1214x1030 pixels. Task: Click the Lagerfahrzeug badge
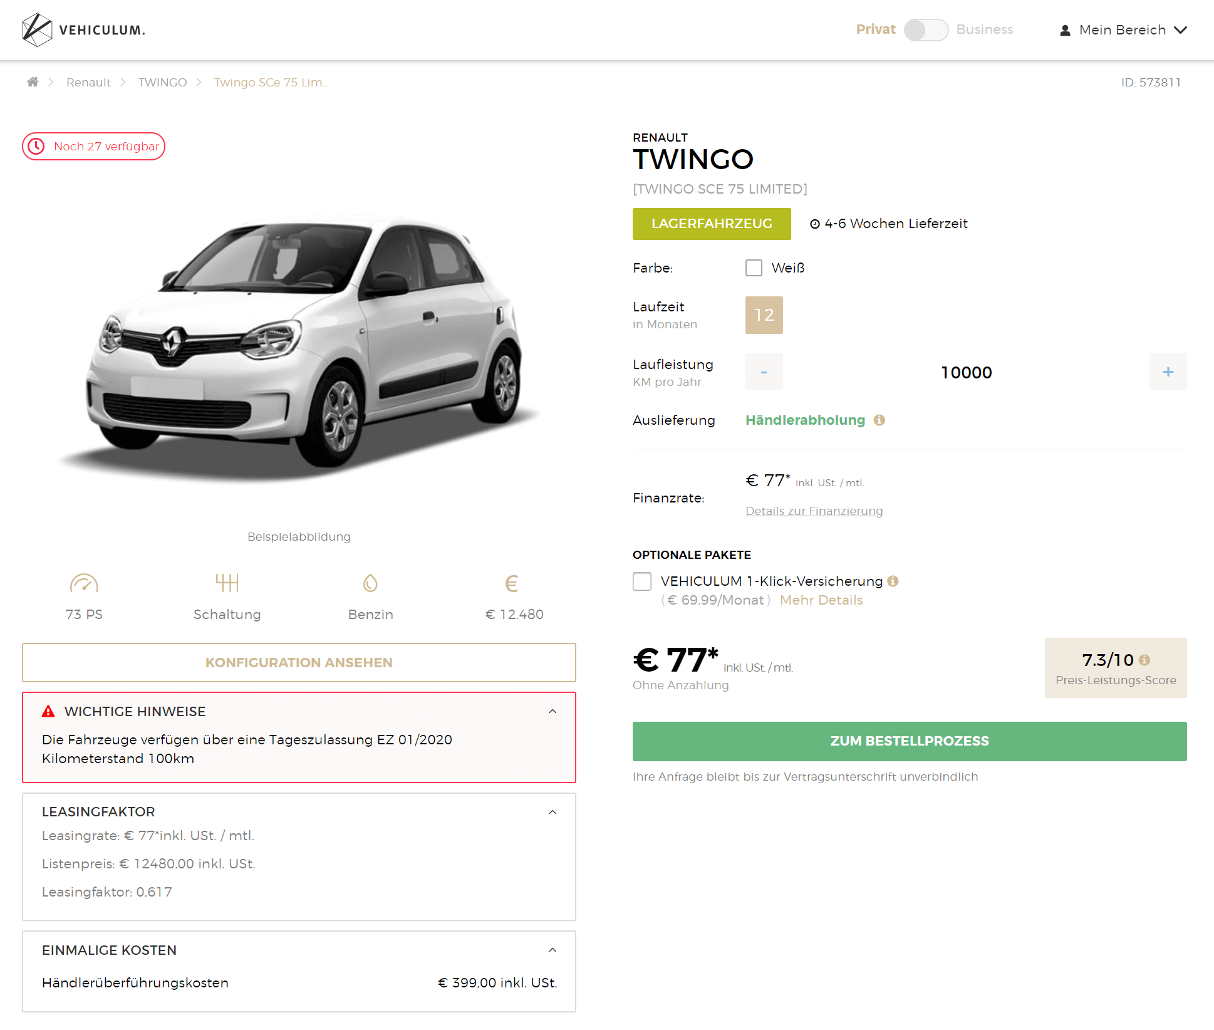pyautogui.click(x=712, y=224)
